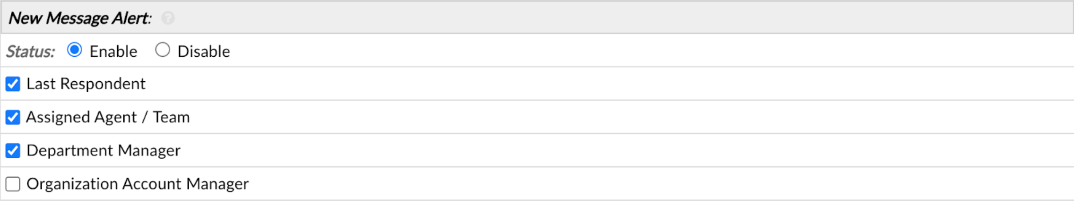Click the Last Respondent label text
This screenshot has height=206, width=1075.
pos(86,84)
